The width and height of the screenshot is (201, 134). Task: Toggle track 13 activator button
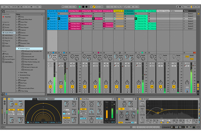[139, 87]
